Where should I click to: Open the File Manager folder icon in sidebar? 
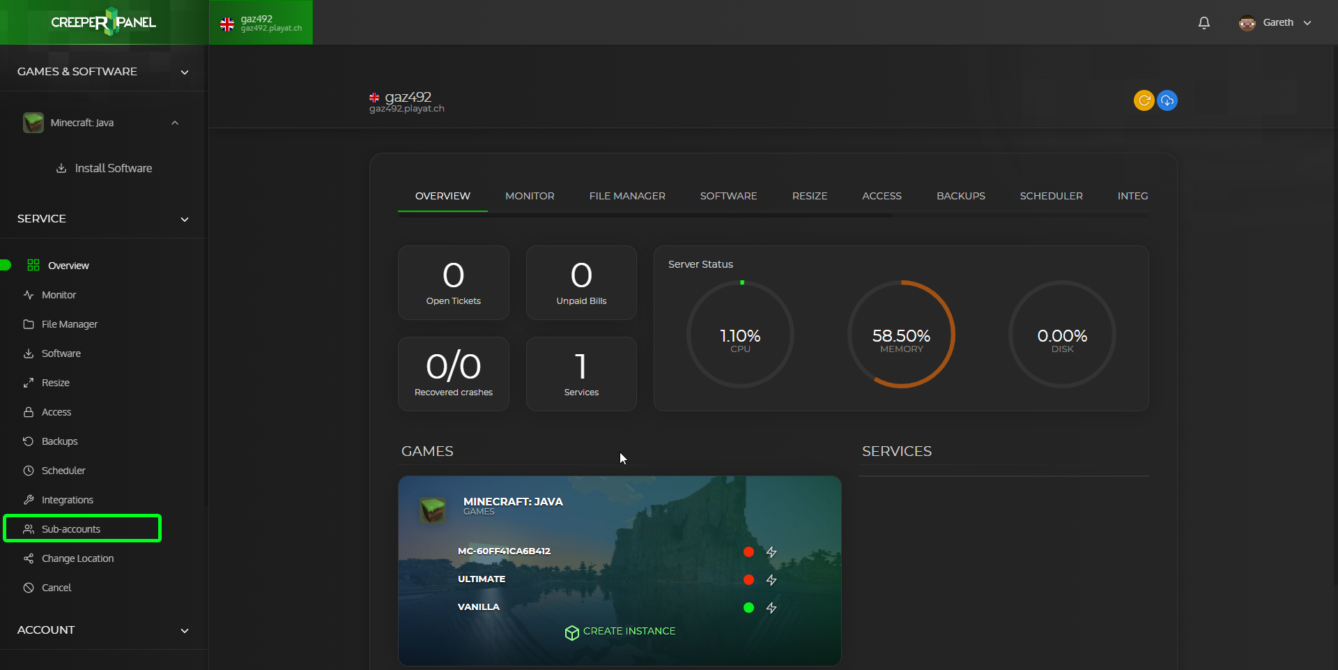coord(29,324)
